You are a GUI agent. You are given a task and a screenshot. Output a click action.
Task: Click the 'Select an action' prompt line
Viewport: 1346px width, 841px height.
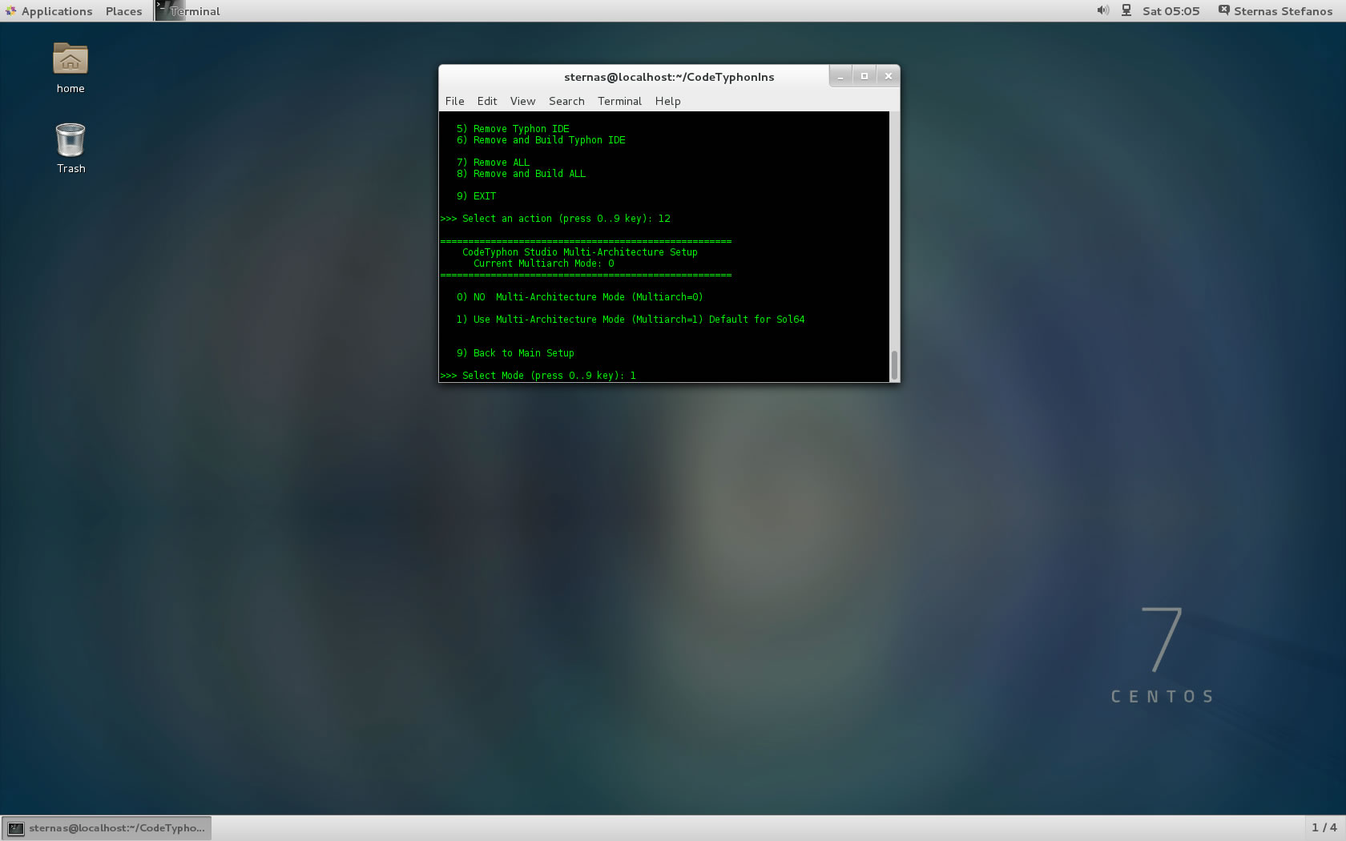[555, 219]
